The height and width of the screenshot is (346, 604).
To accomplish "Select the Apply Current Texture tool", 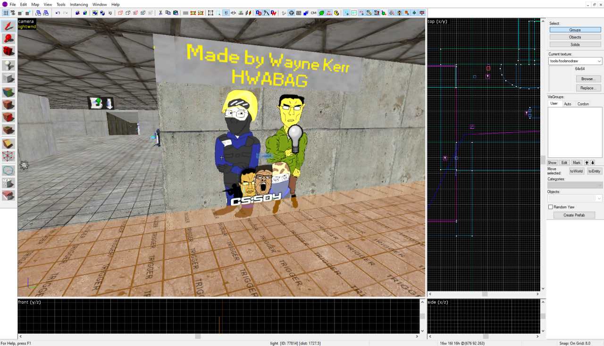I will pyautogui.click(x=8, y=105).
